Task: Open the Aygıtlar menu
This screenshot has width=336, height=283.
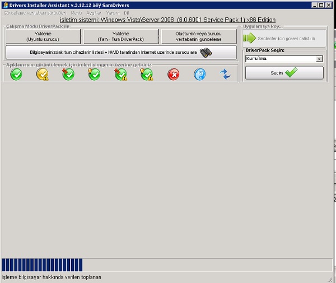Action: click(94, 13)
